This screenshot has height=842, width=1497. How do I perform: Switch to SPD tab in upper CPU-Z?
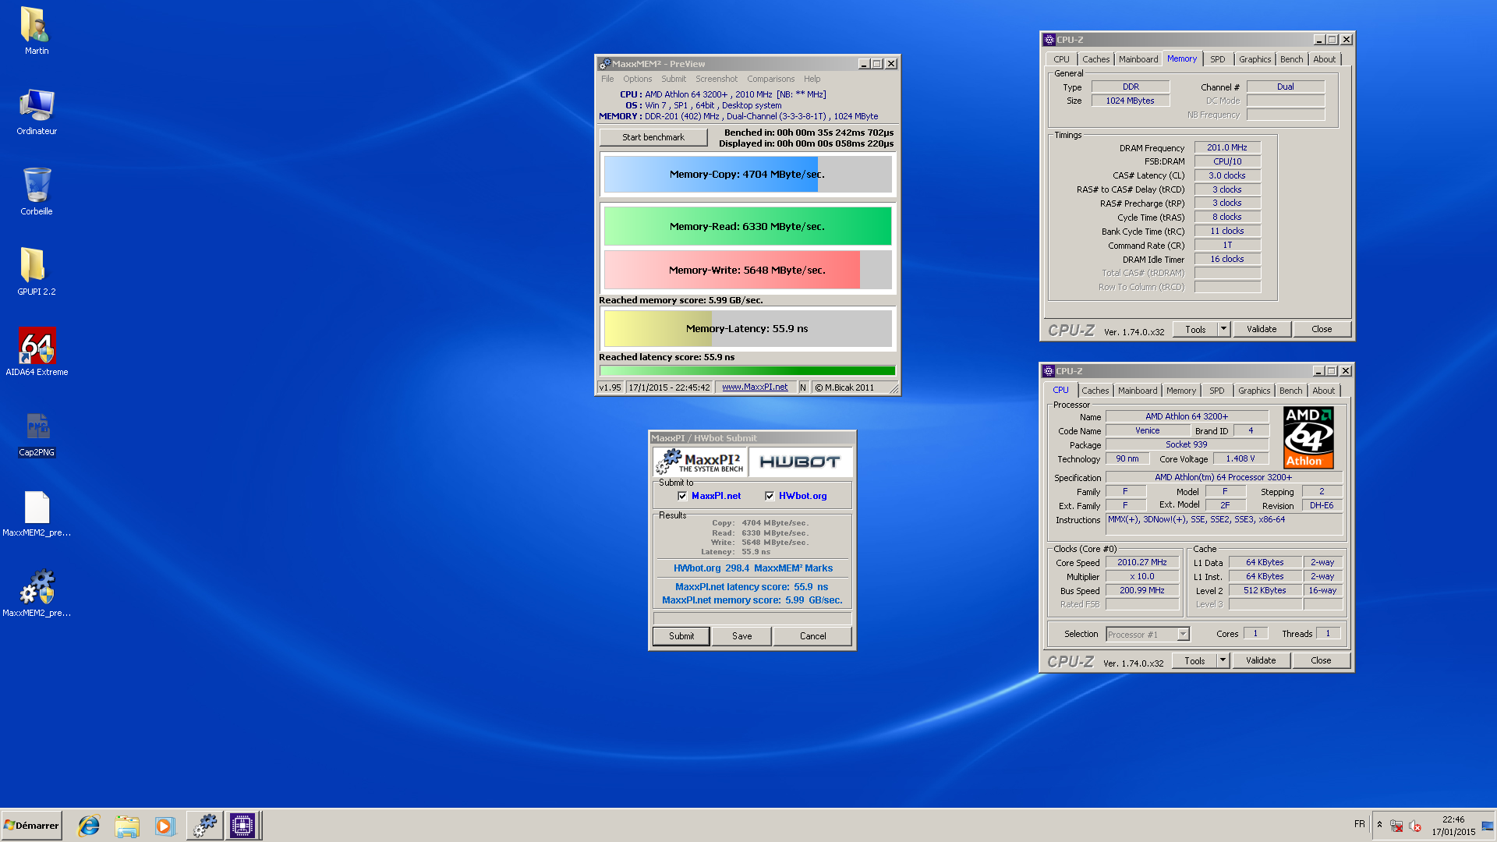click(1217, 59)
